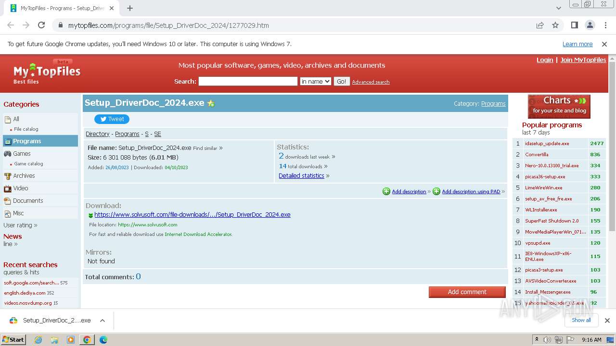Open the Join MyTopFiles link
This screenshot has width=616, height=346.
583,60
